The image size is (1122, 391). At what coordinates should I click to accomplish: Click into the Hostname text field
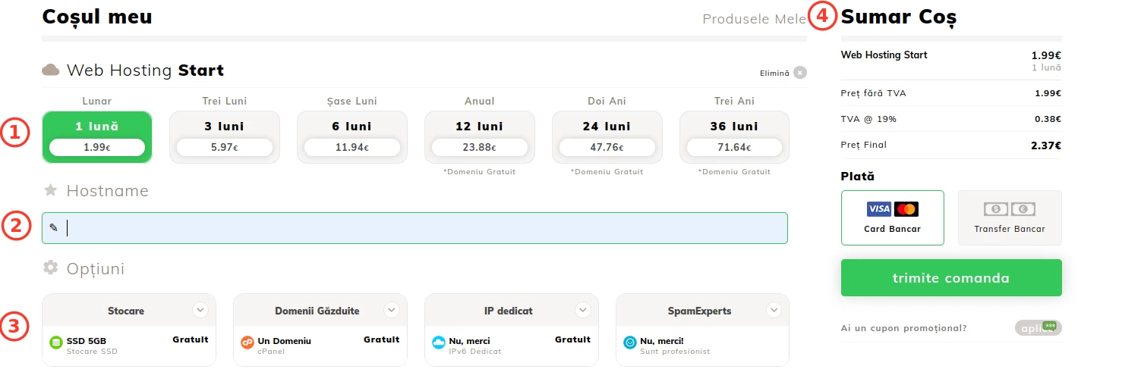pos(425,228)
